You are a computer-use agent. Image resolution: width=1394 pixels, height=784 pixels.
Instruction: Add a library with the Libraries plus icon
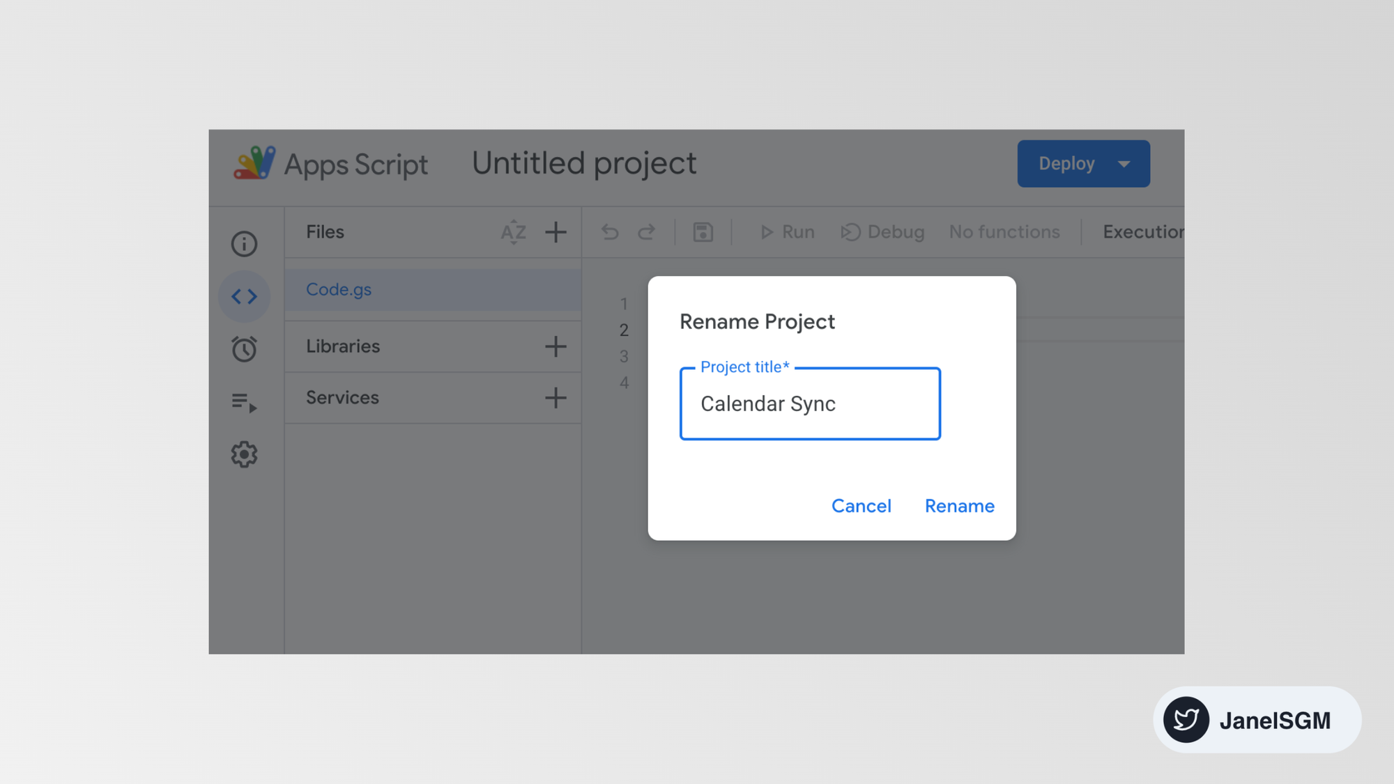click(556, 346)
